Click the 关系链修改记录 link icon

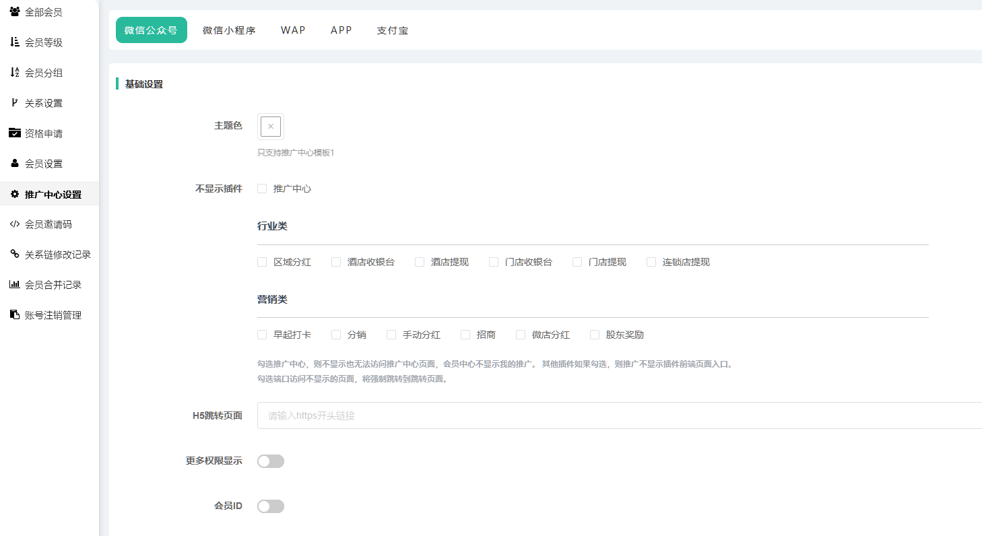(x=14, y=255)
